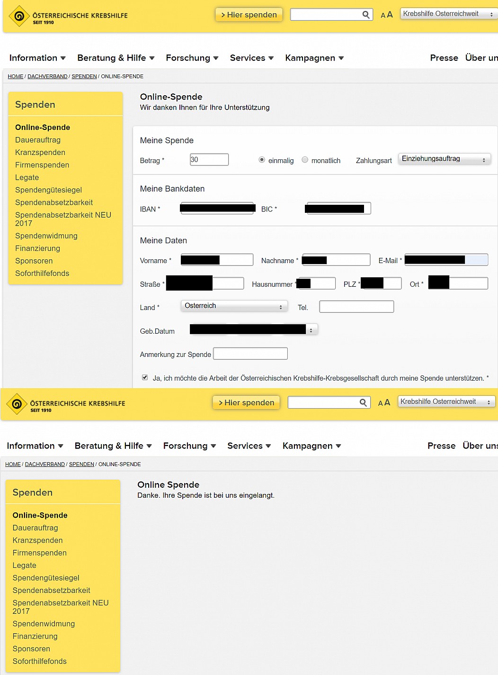Open Sponsoren in upper sidebar
The height and width of the screenshot is (675, 498).
click(x=34, y=261)
